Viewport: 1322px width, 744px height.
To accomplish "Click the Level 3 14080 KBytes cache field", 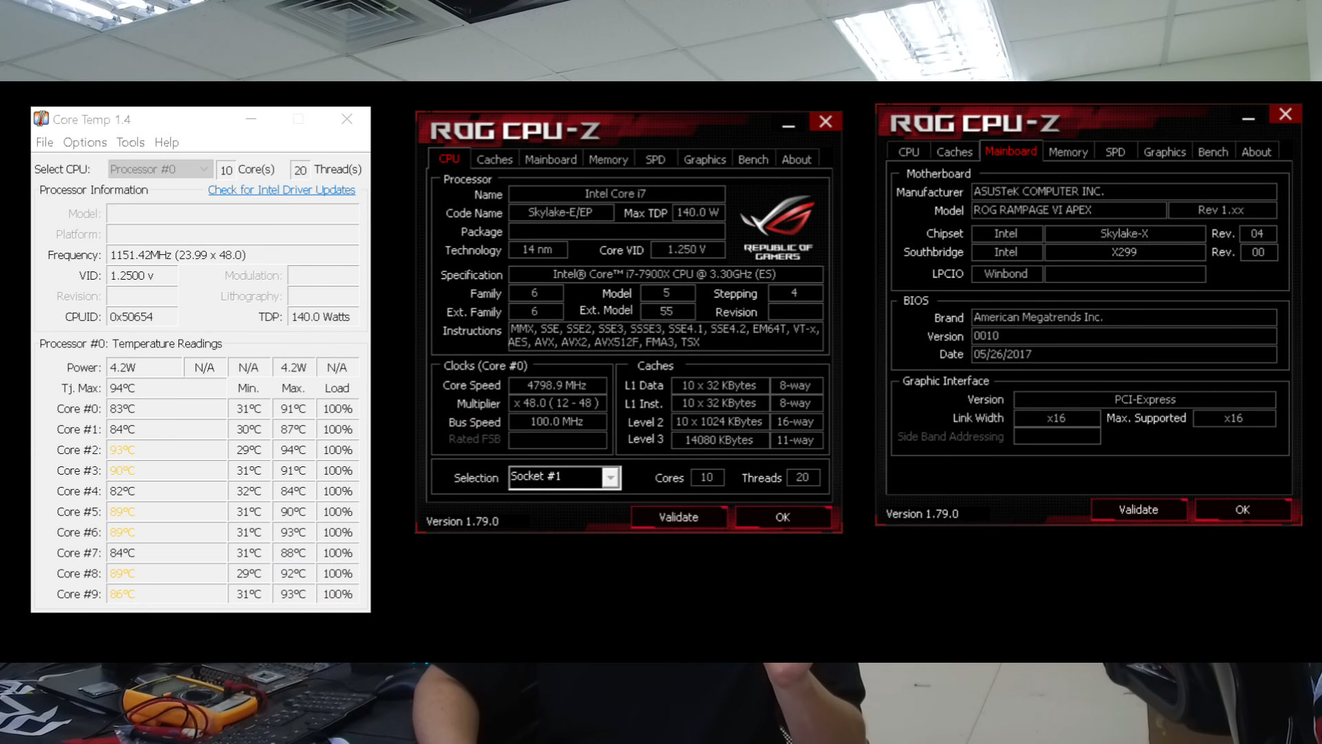I will [x=719, y=440].
